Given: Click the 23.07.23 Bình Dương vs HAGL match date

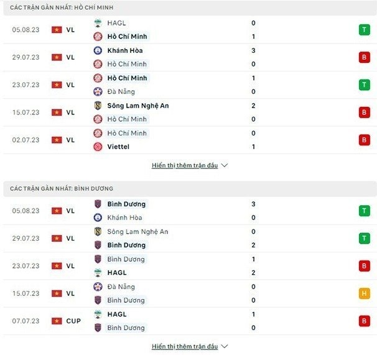Looking at the screenshot, I should tap(26, 265).
